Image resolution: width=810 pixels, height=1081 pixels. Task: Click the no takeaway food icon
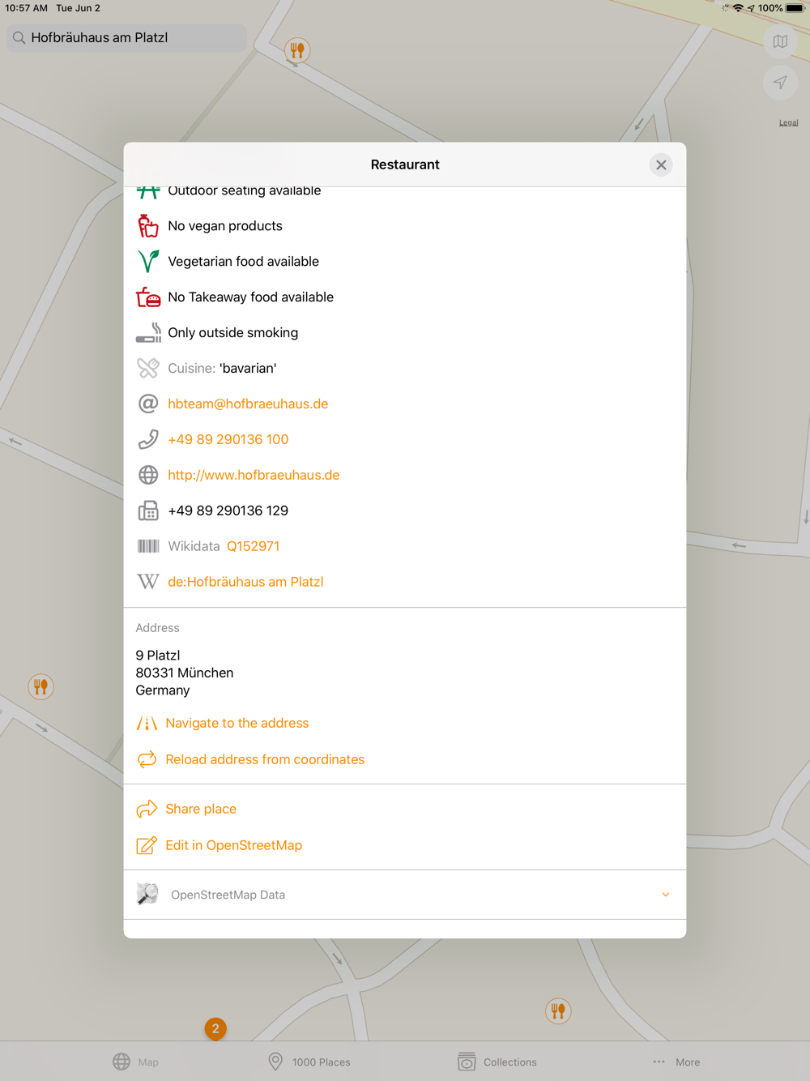tap(148, 297)
